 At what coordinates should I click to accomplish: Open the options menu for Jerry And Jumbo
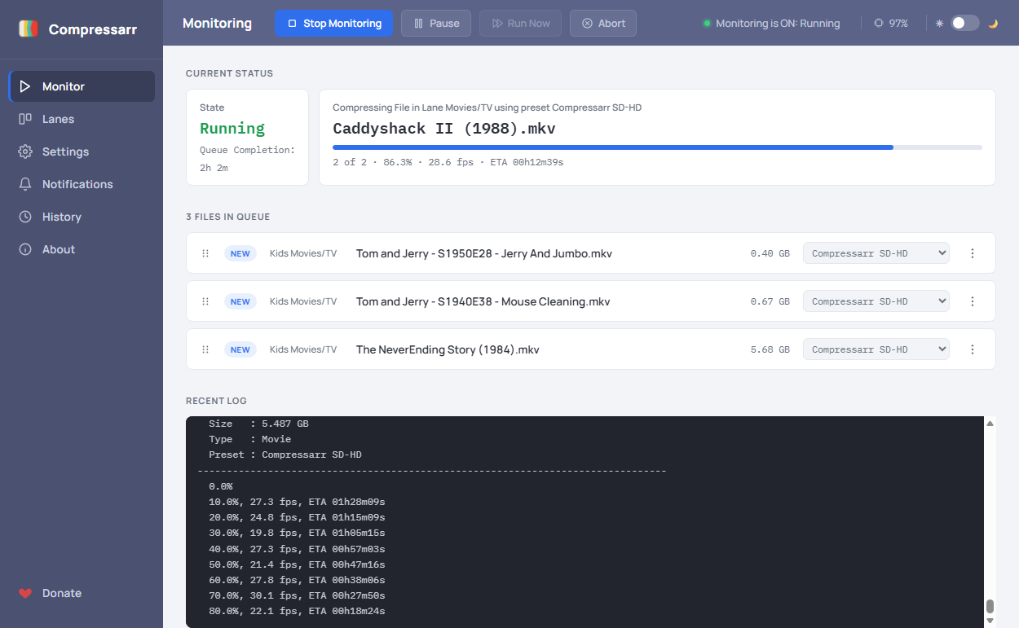tap(973, 253)
